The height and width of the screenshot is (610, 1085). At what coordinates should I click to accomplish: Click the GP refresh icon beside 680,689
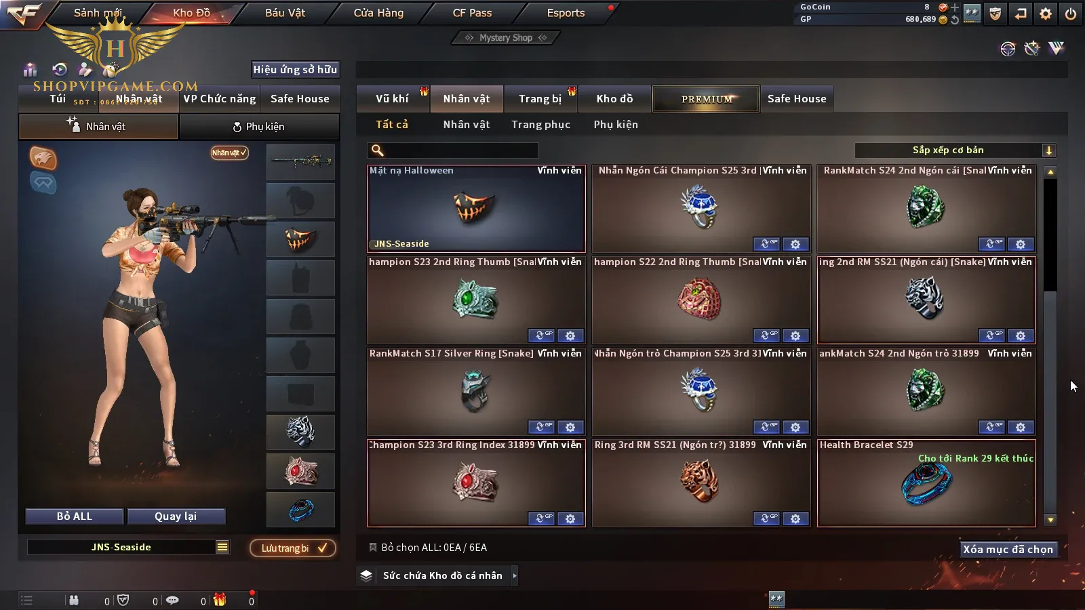pos(955,20)
